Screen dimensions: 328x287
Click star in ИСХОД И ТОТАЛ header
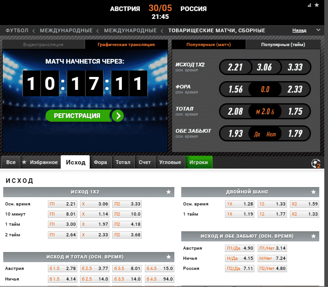click(169, 257)
